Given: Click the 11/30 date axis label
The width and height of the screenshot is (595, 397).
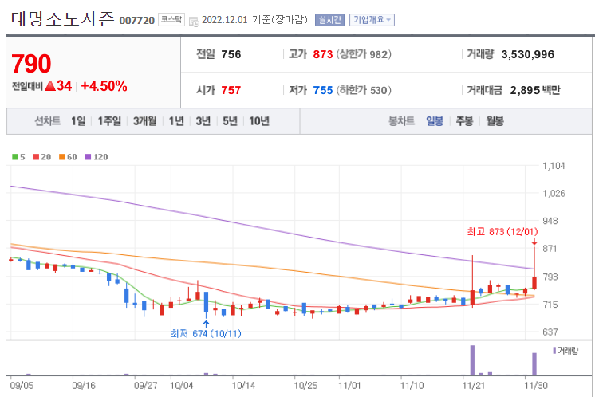Looking at the screenshot, I should pyautogui.click(x=536, y=386).
